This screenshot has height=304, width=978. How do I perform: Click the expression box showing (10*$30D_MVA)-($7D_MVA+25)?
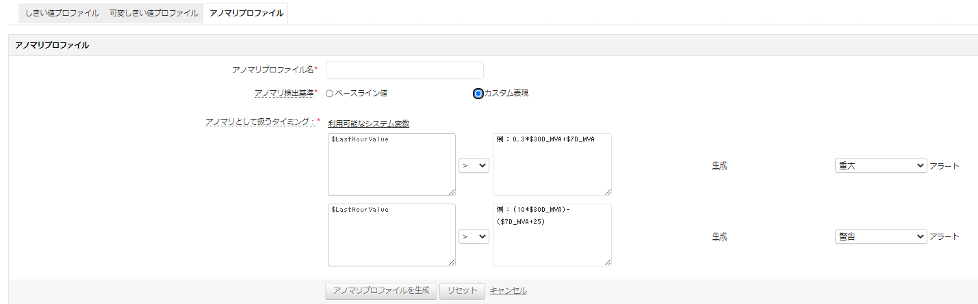552,235
